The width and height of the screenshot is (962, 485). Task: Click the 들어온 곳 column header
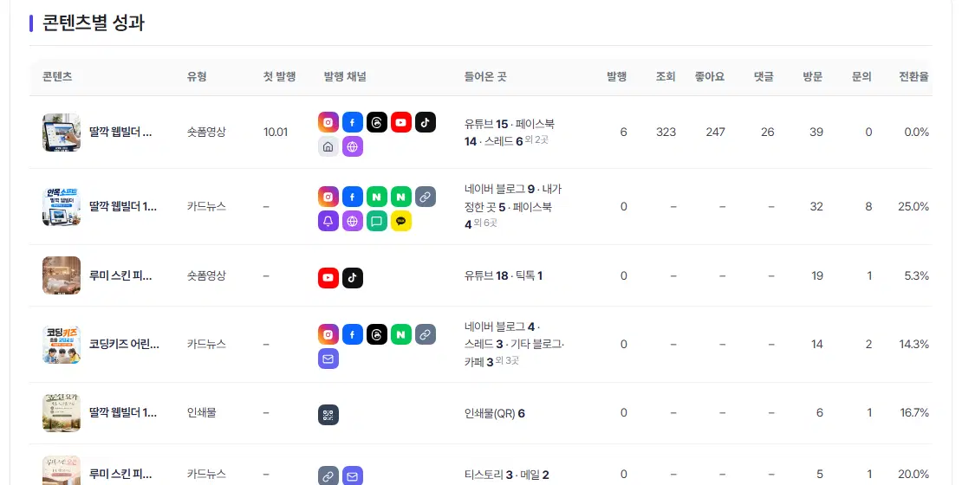tap(485, 76)
